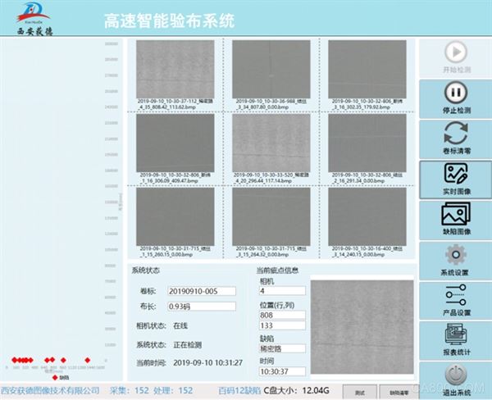Click the position row field 808
The height and width of the screenshot is (400, 492).
tap(282, 315)
